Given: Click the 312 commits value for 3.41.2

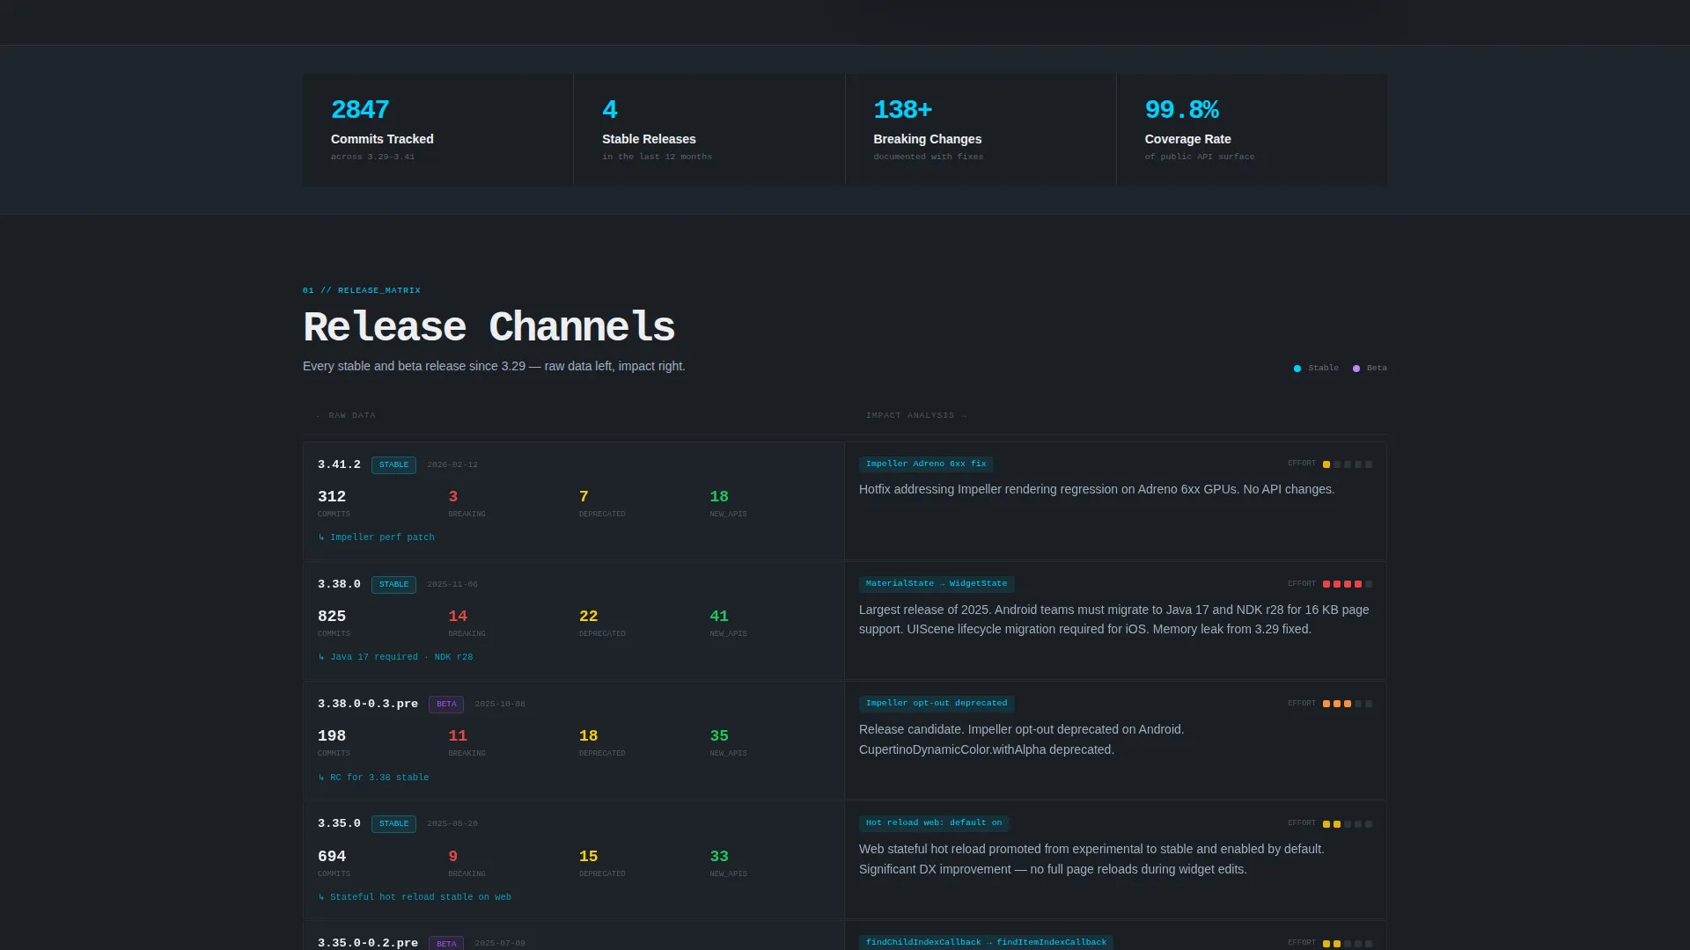Looking at the screenshot, I should pyautogui.click(x=332, y=497).
